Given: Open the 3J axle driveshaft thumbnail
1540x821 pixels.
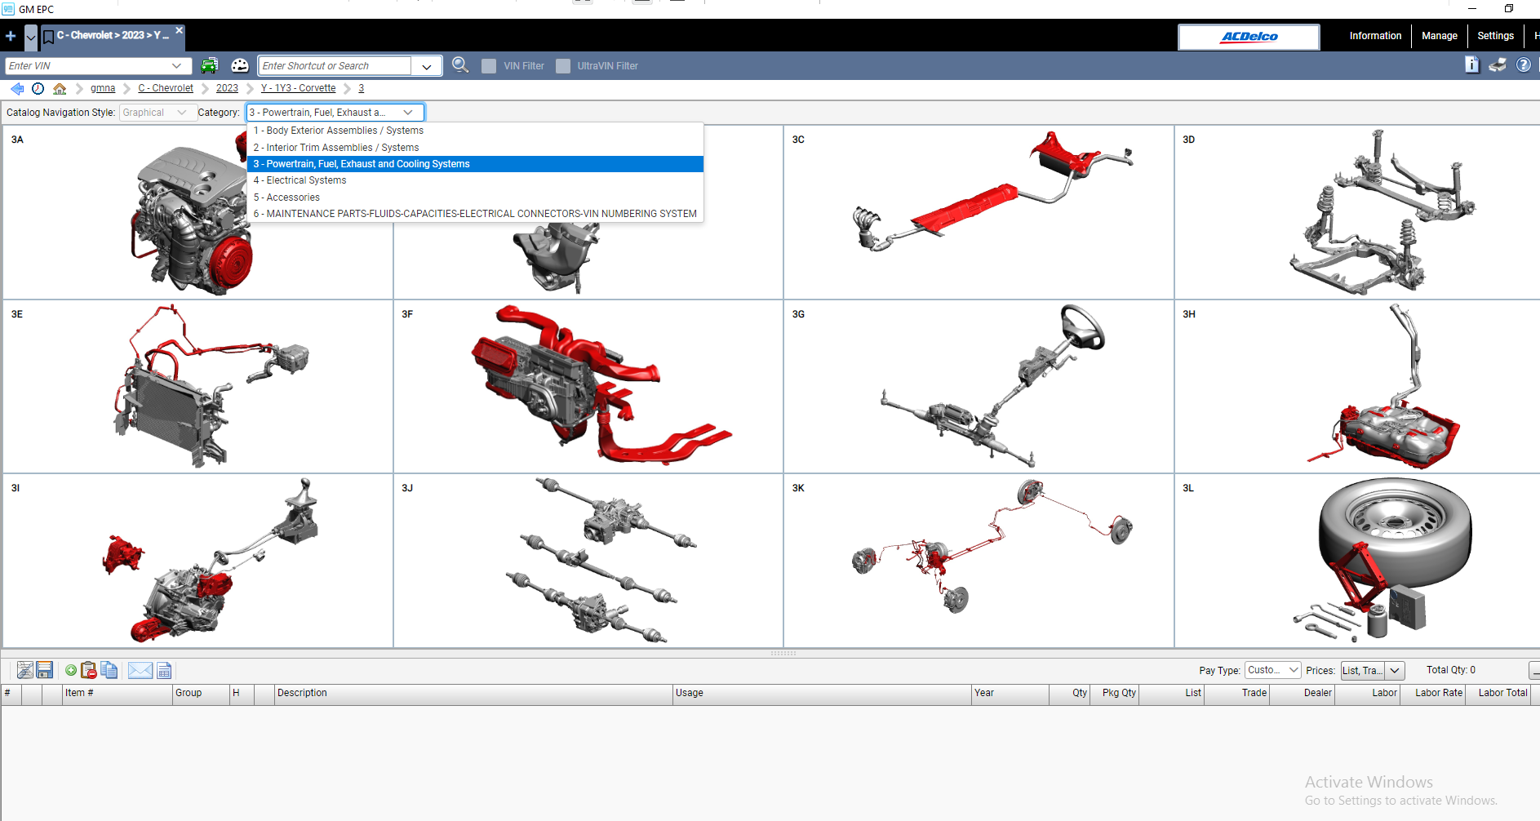Looking at the screenshot, I should pyautogui.click(x=588, y=561).
